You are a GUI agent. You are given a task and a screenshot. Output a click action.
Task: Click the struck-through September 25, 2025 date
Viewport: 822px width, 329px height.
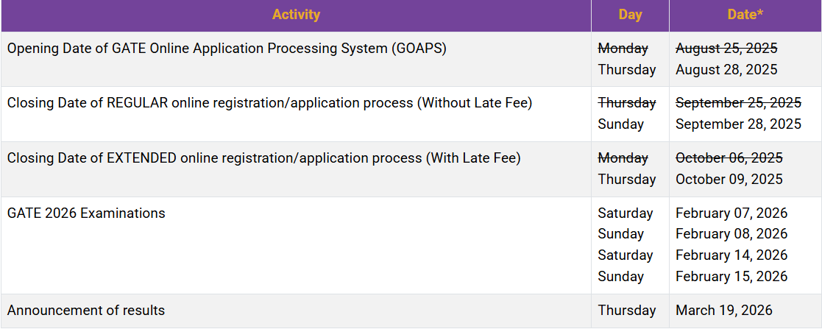pos(738,103)
